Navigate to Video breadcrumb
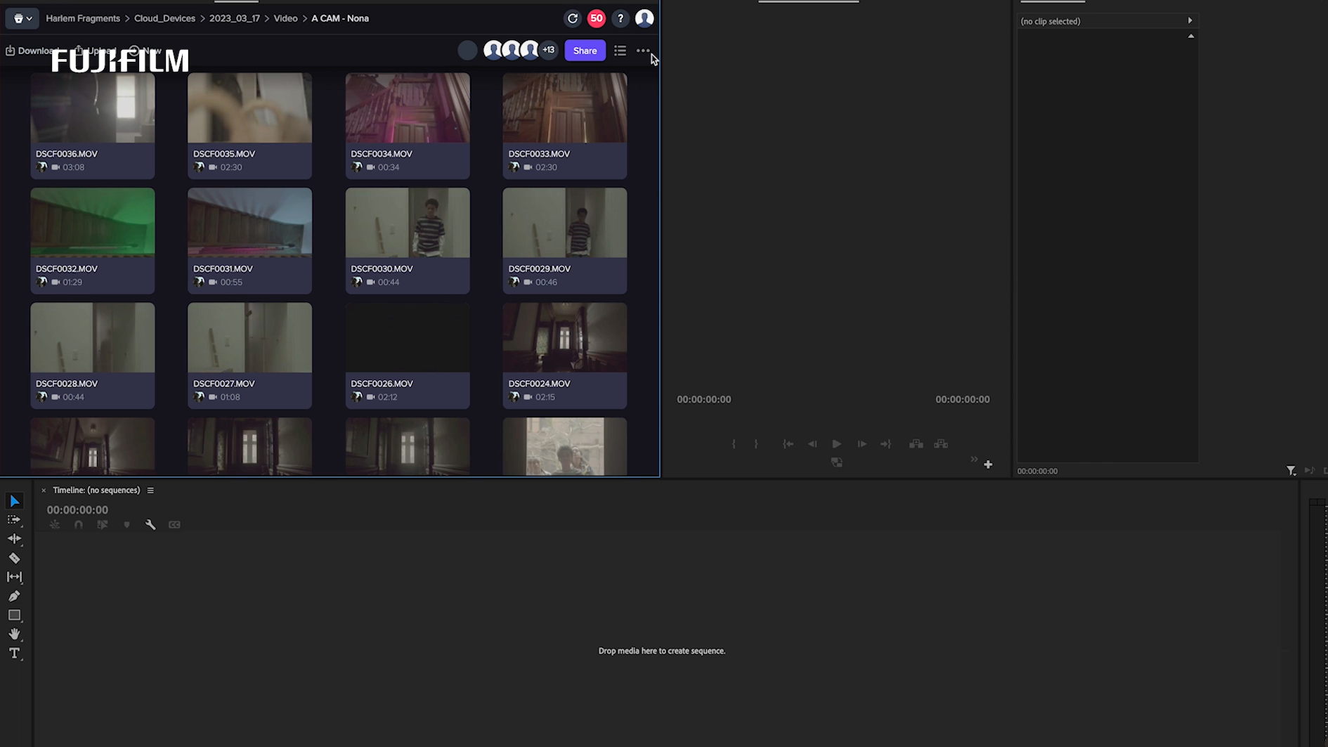This screenshot has width=1328, height=747. click(x=285, y=18)
